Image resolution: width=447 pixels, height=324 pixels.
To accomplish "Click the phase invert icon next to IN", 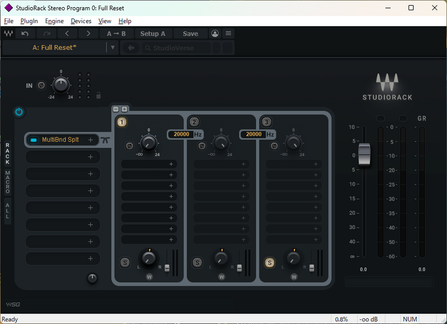I will tap(41, 85).
